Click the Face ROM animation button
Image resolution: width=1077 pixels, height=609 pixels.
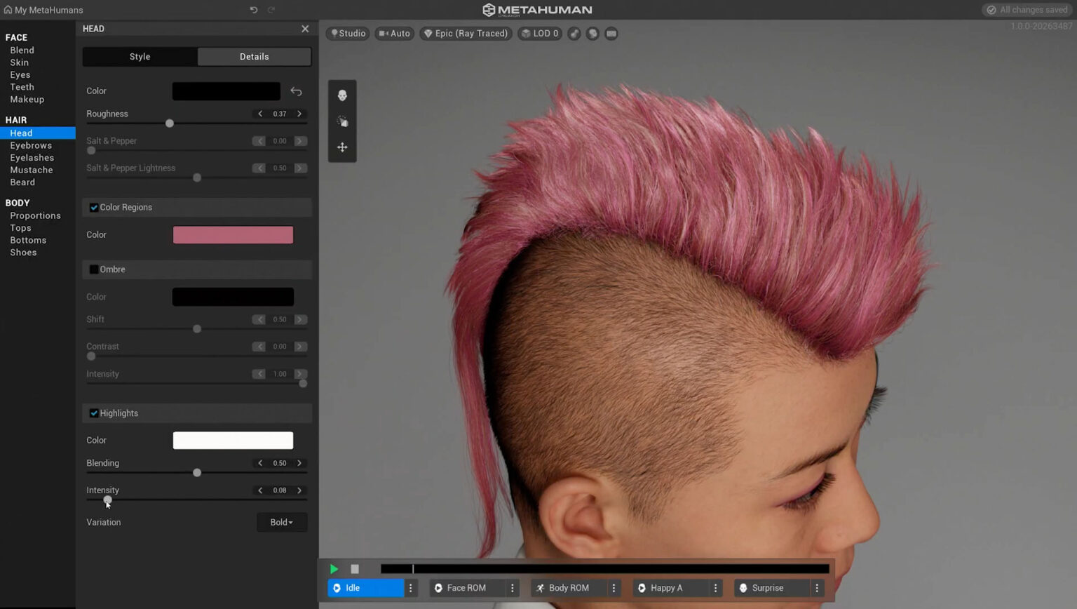466,588
